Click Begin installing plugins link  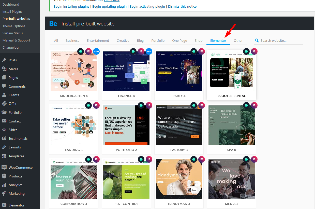pyautogui.click(x=71, y=6)
